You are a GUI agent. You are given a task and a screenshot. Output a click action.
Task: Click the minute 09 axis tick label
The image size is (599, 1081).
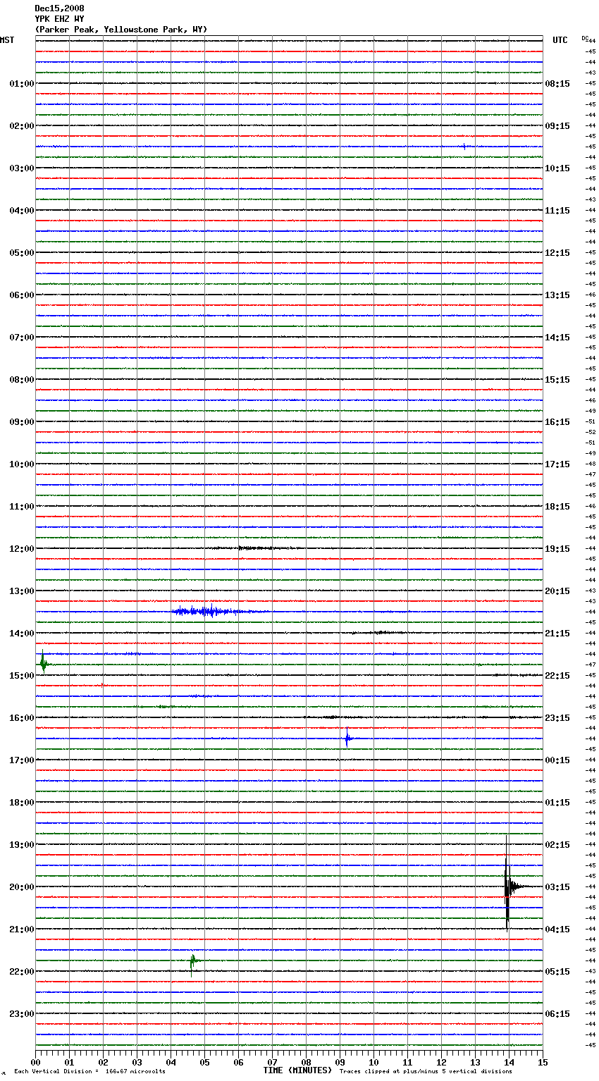pyautogui.click(x=340, y=1062)
